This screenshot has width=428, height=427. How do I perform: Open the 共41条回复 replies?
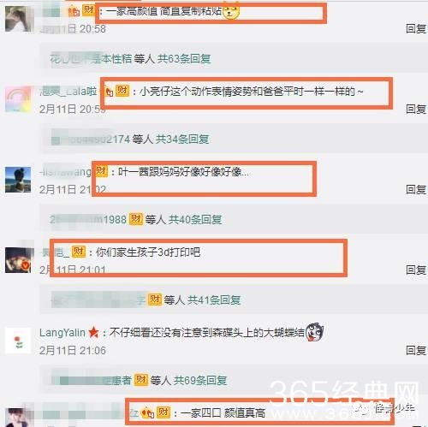214,300
